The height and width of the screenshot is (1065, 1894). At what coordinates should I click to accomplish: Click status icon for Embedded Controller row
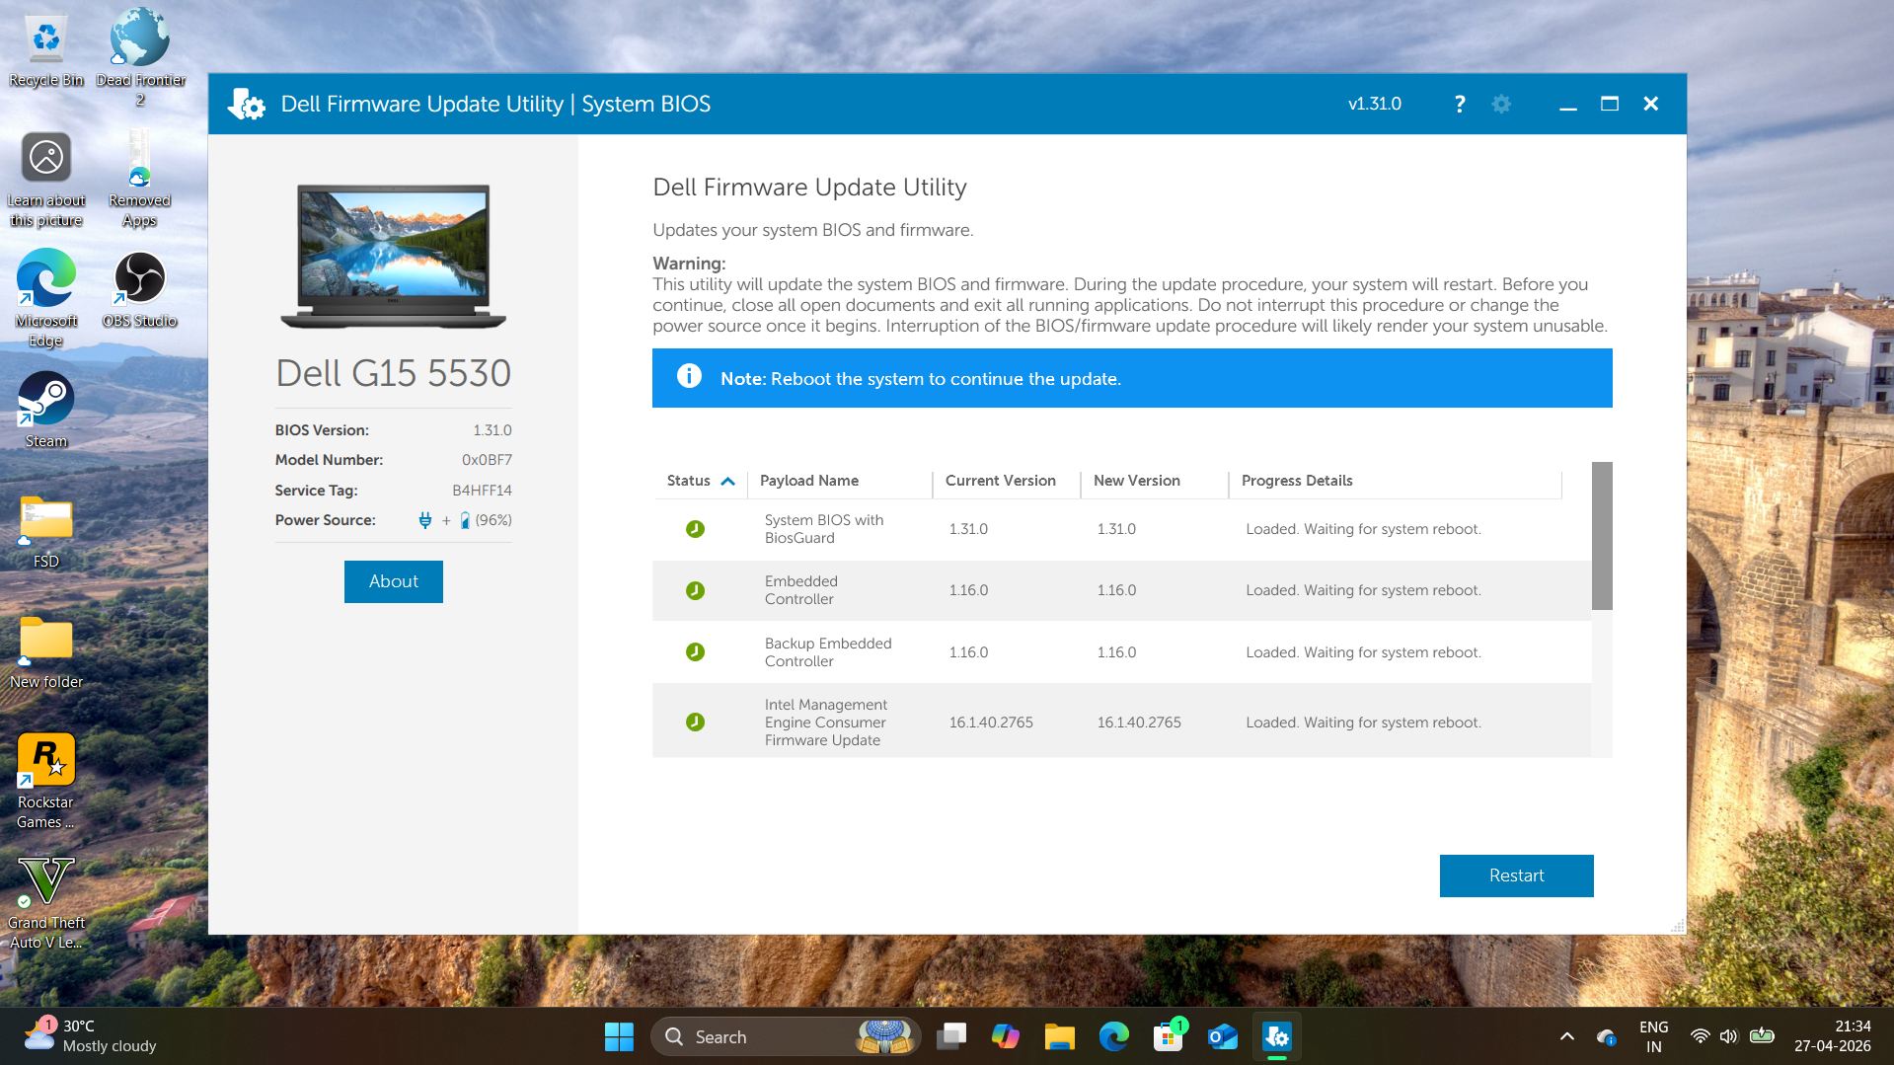point(695,590)
